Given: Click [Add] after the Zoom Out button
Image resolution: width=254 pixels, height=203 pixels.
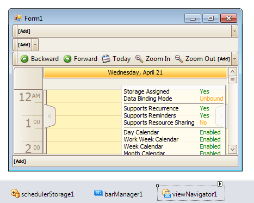Looking at the screenshot, I should pos(224,59).
